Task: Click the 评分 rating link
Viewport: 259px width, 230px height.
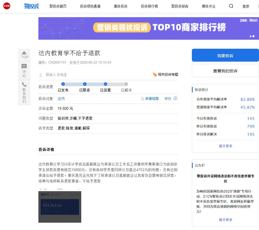Action: click(x=168, y=99)
